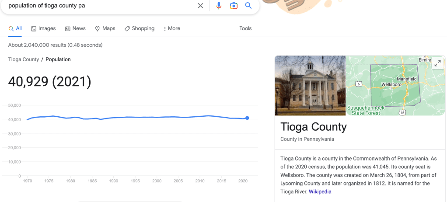Open the Tools filter options
Screen dimensions: 447x202
click(245, 28)
